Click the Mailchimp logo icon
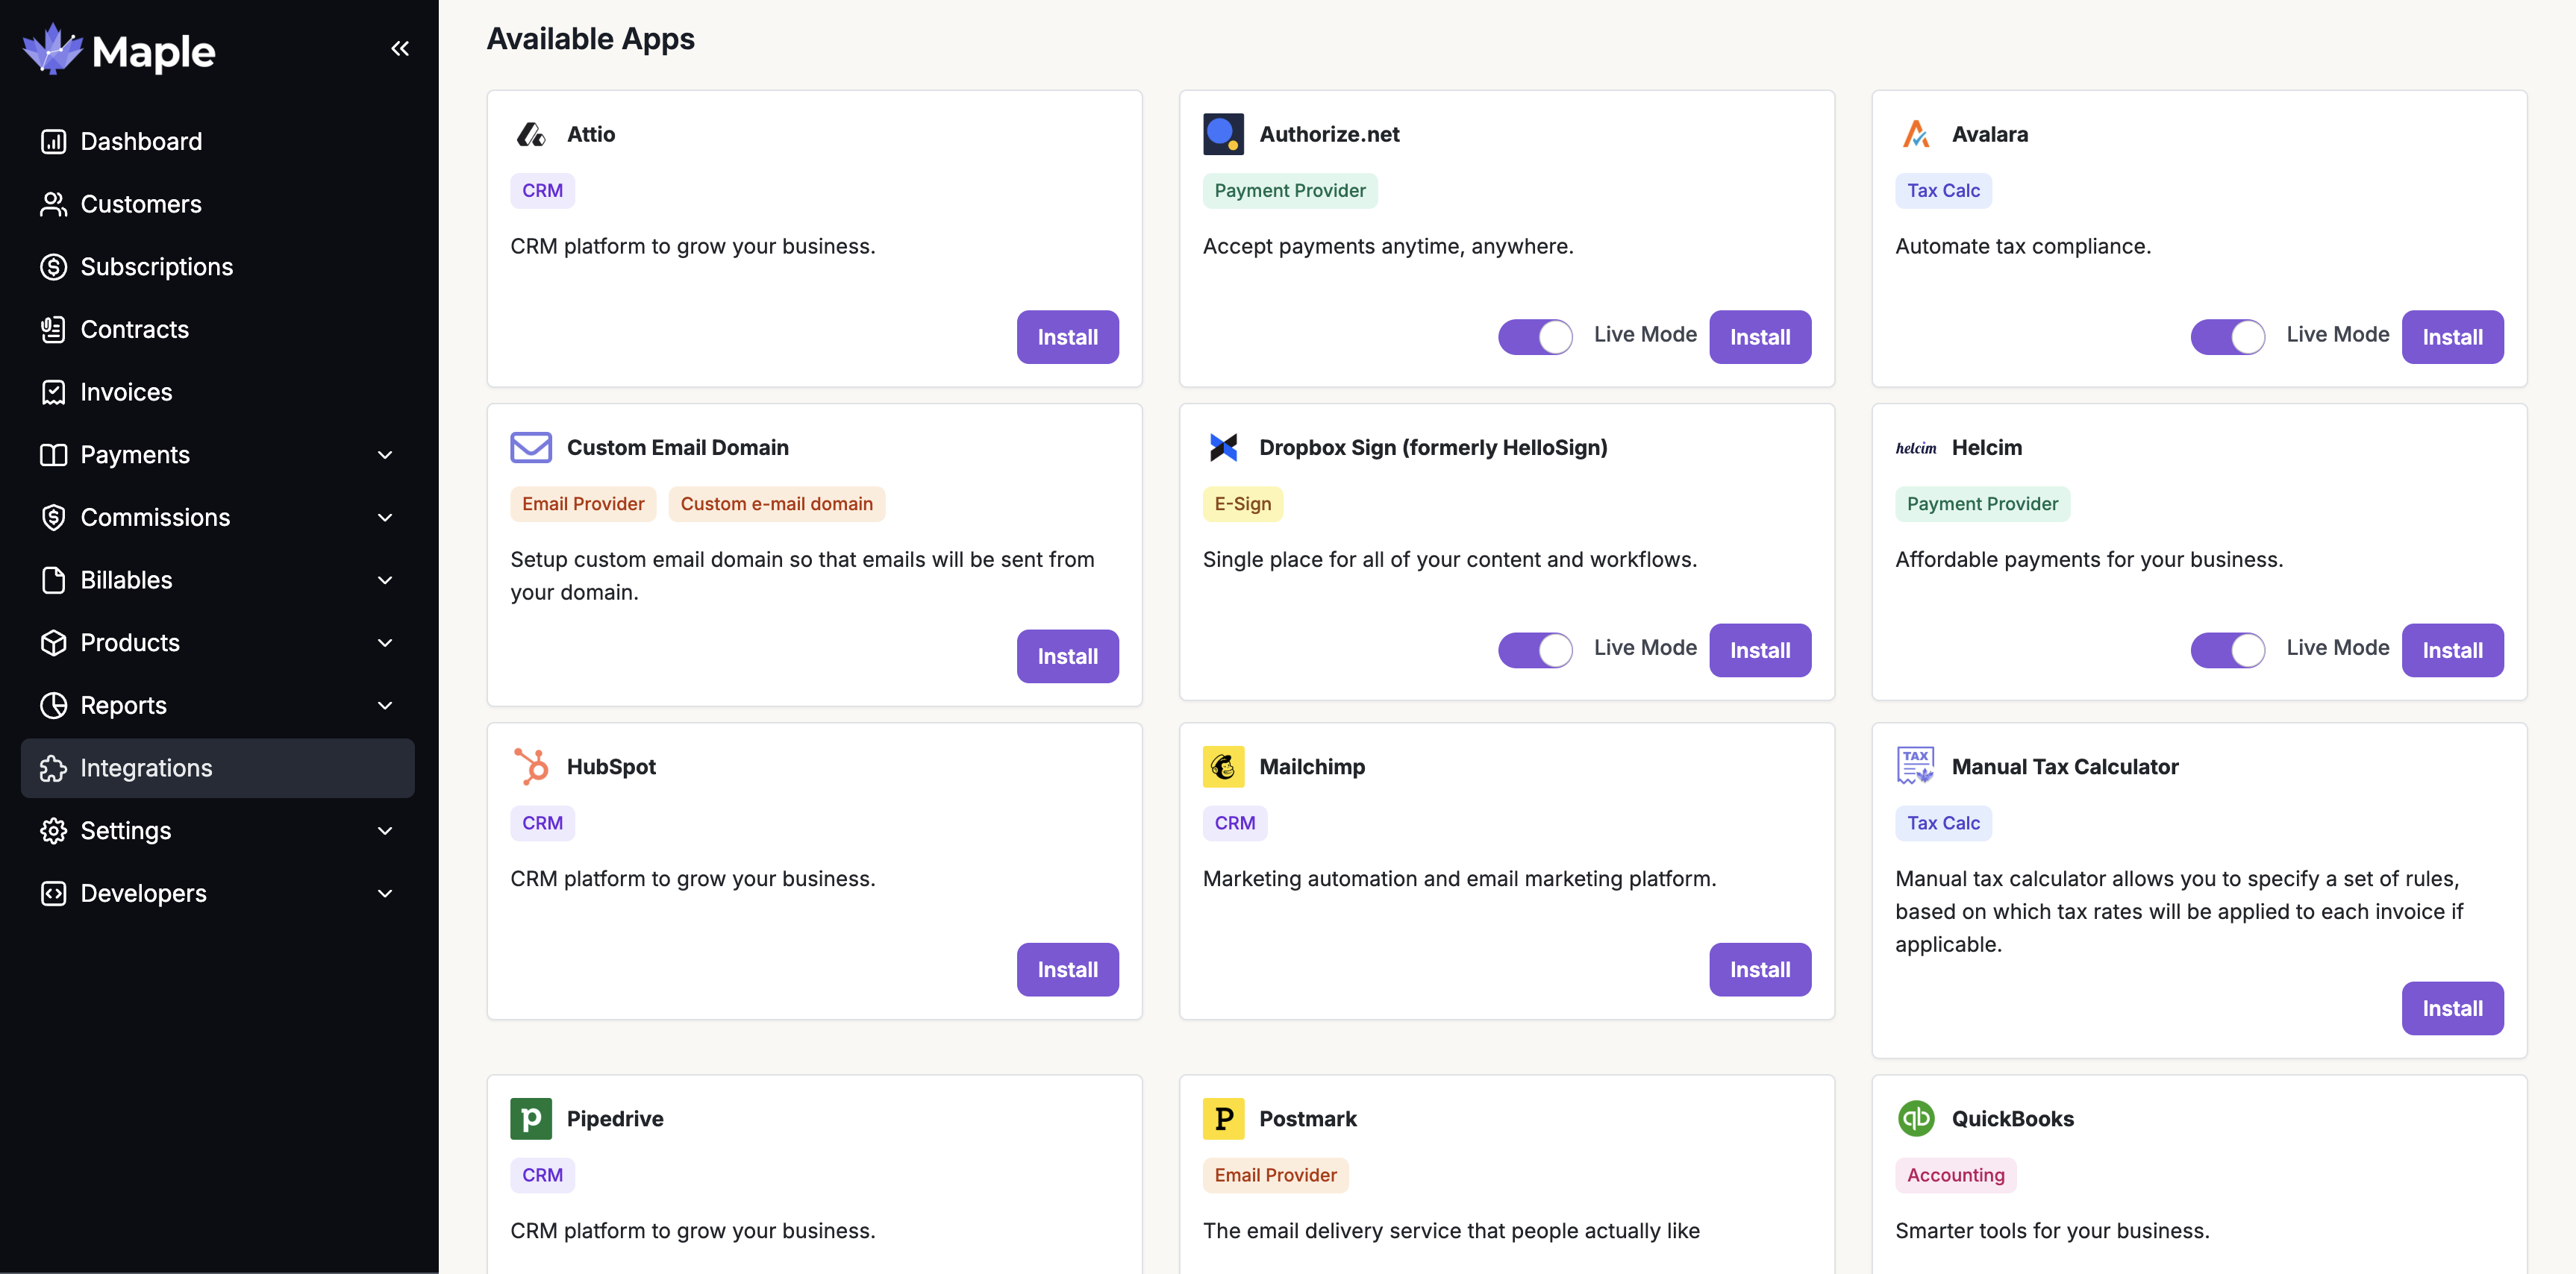 point(1223,766)
